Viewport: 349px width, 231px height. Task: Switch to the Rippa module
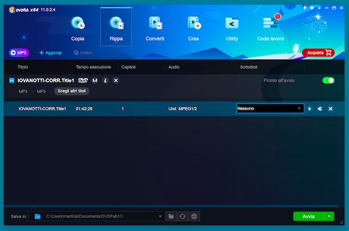116,27
